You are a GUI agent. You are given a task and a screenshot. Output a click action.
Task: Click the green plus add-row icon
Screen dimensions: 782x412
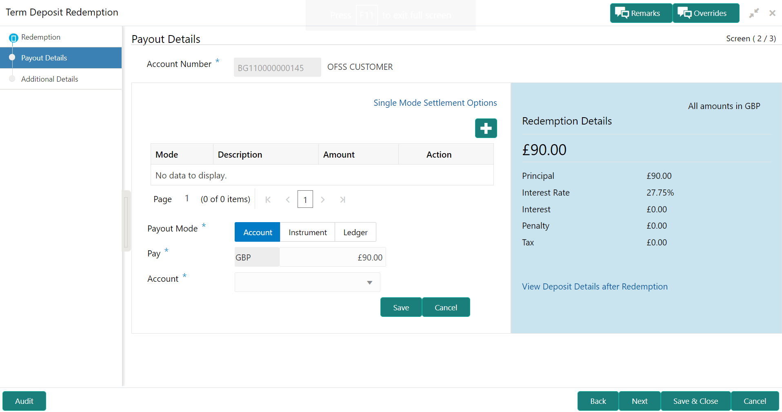coord(486,128)
